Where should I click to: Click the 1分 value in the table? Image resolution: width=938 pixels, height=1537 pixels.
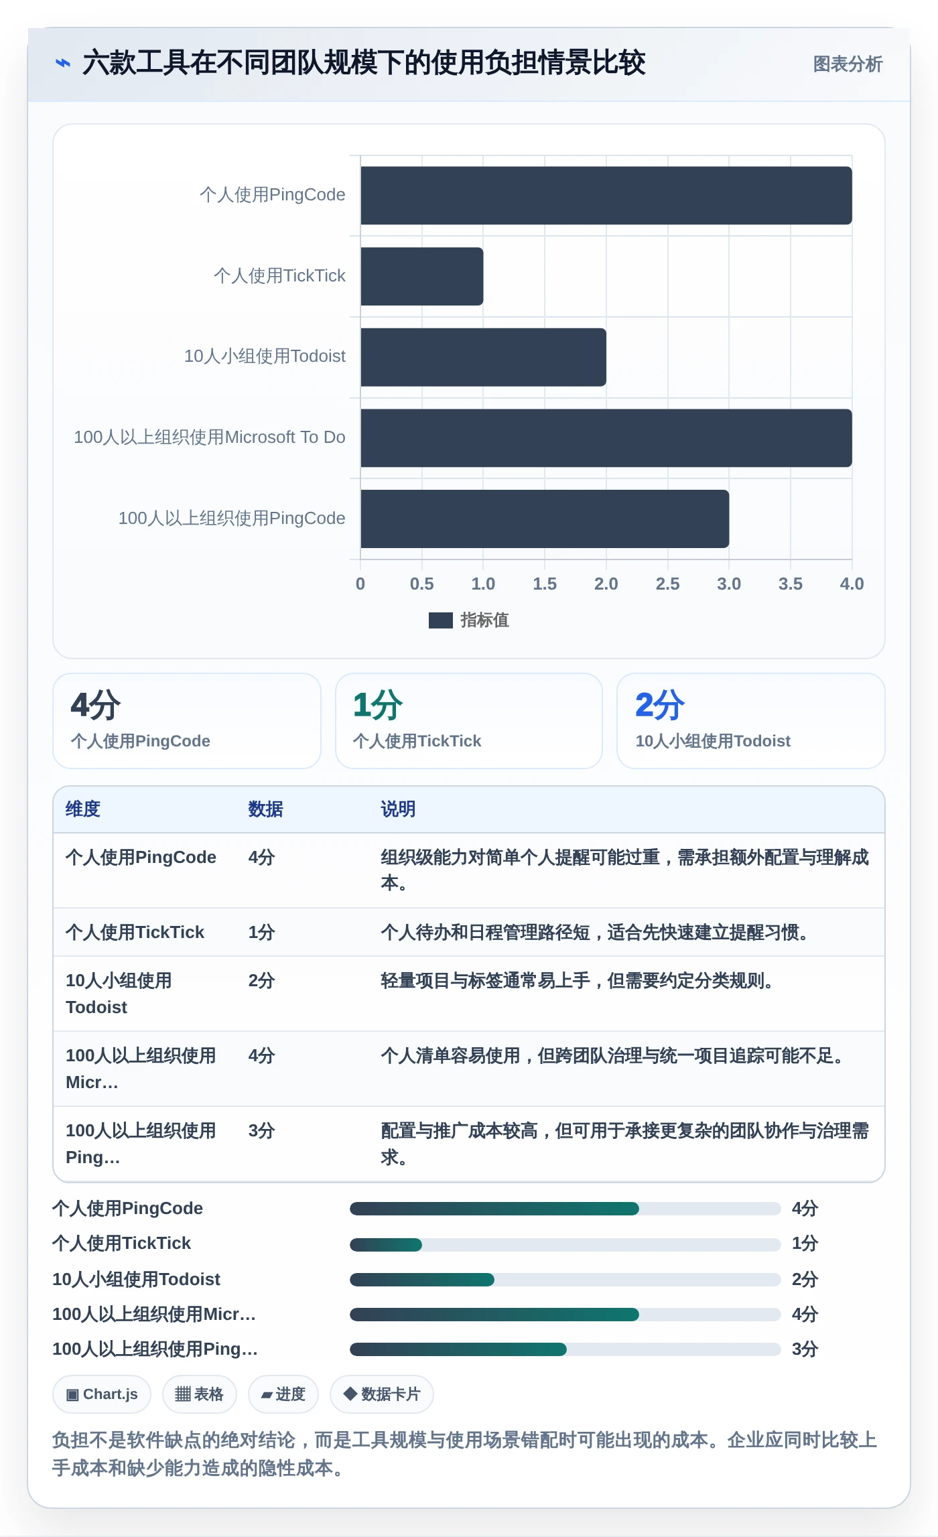[x=261, y=933]
